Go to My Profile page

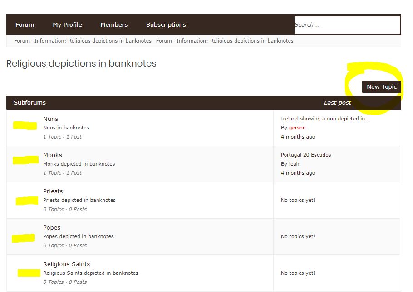[x=67, y=25]
